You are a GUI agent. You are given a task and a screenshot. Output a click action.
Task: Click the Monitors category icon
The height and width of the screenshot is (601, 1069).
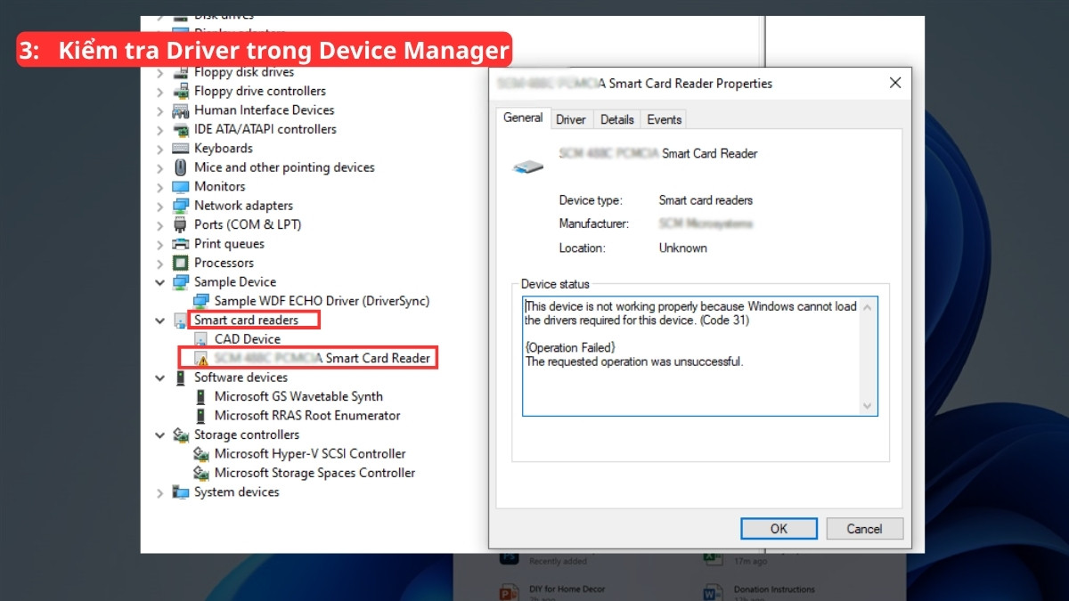180,187
